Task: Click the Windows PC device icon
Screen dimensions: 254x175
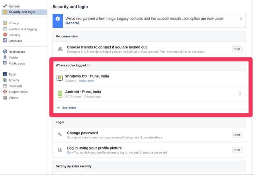Action: 60,78
